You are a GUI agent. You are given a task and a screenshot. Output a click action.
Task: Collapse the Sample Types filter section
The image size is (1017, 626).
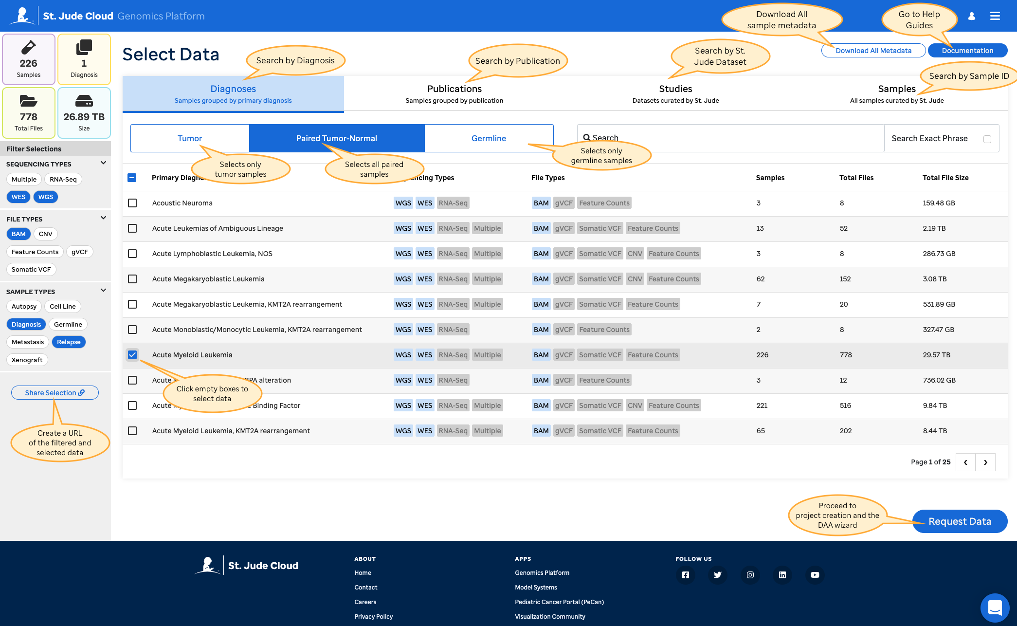(x=103, y=291)
